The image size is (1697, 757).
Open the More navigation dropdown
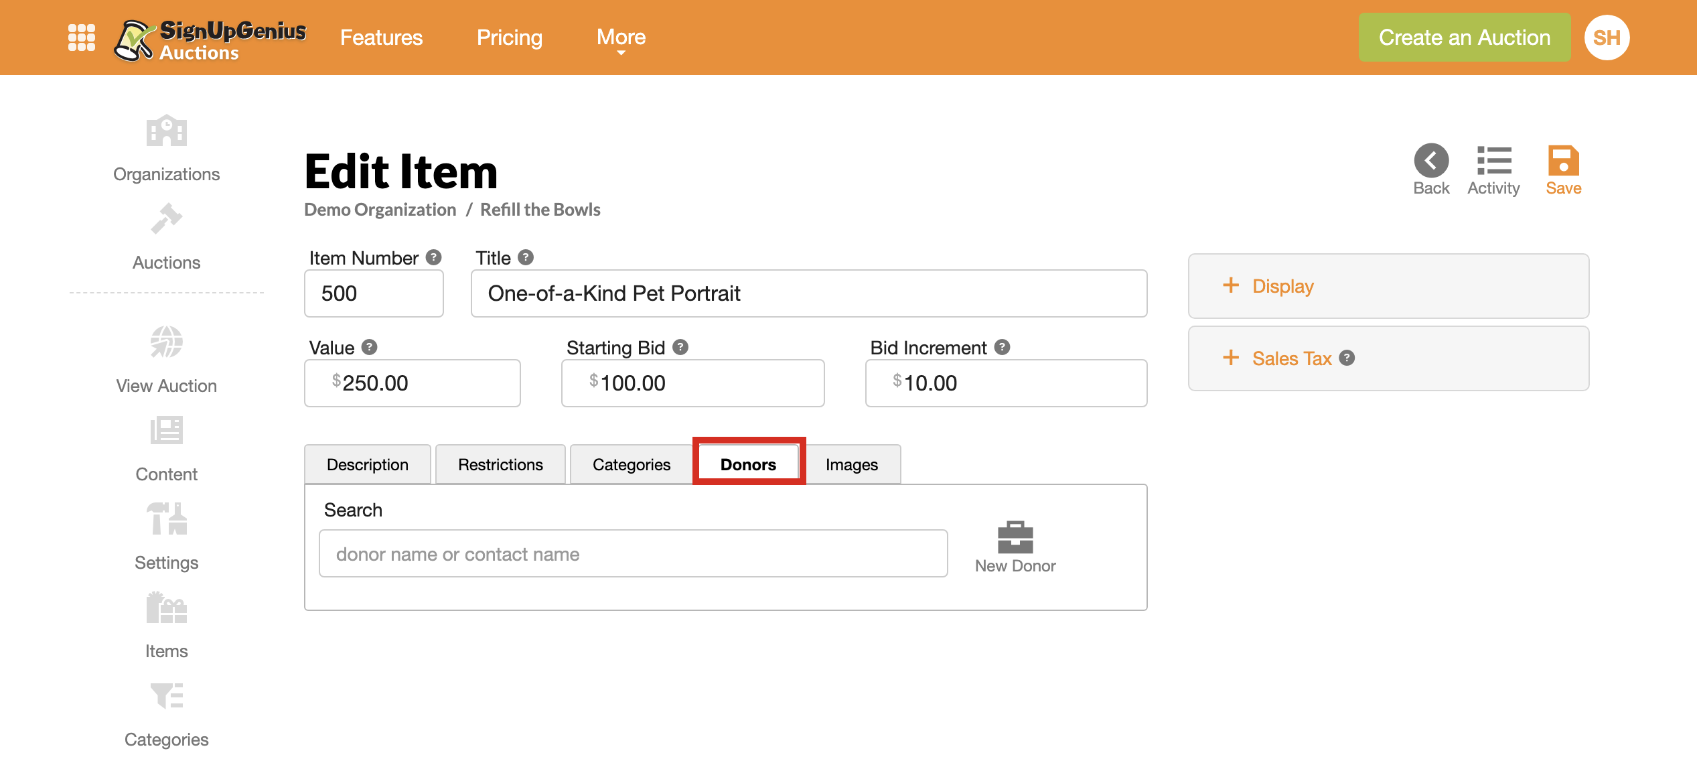tap(620, 37)
